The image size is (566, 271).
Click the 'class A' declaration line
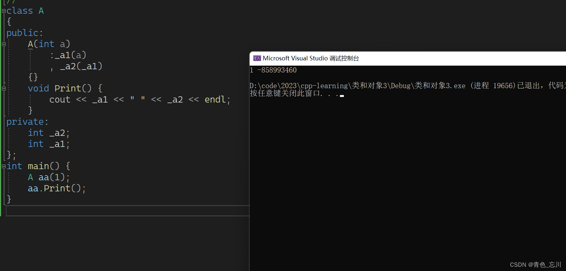[25, 11]
